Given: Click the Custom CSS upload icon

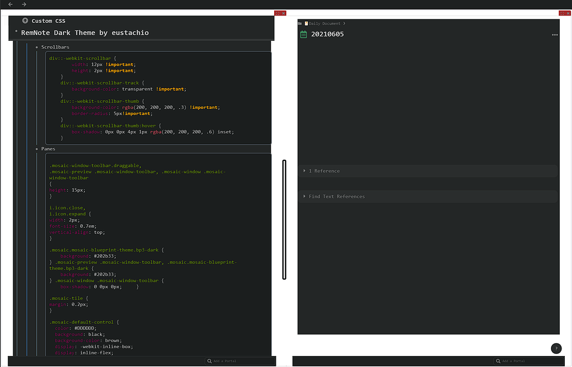Looking at the screenshot, I should tap(25, 21).
